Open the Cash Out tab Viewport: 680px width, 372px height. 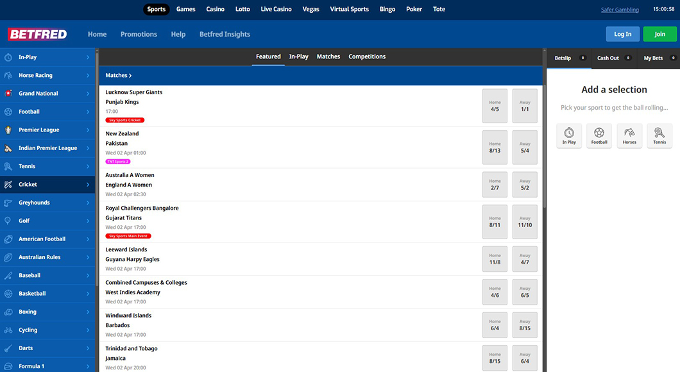(x=614, y=58)
